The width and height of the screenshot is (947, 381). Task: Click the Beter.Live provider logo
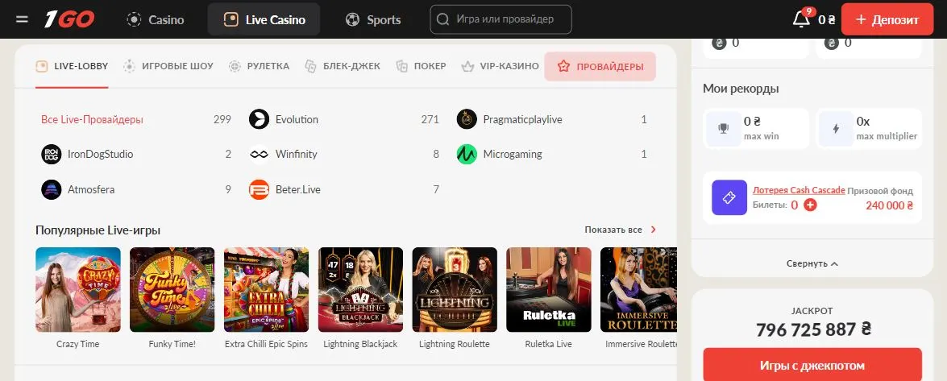tap(259, 189)
